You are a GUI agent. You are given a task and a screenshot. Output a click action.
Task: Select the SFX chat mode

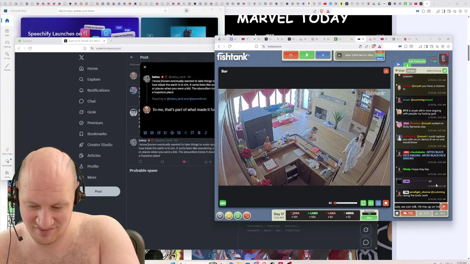[x=424, y=213]
